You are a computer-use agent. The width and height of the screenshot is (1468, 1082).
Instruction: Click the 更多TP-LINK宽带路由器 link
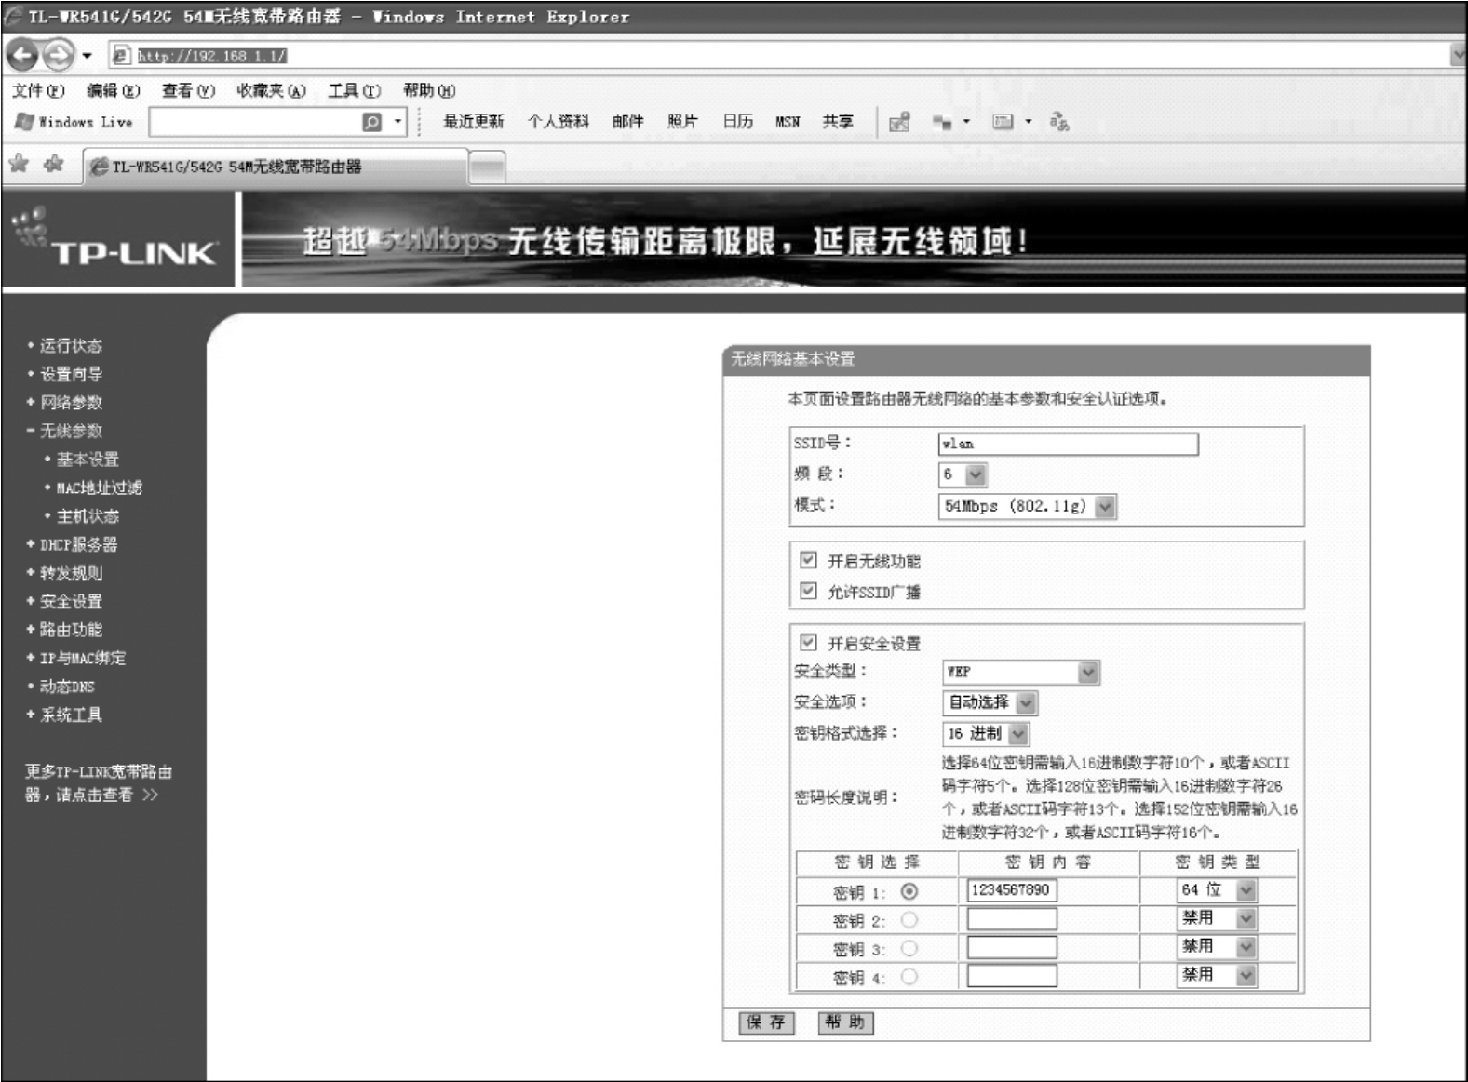(98, 783)
